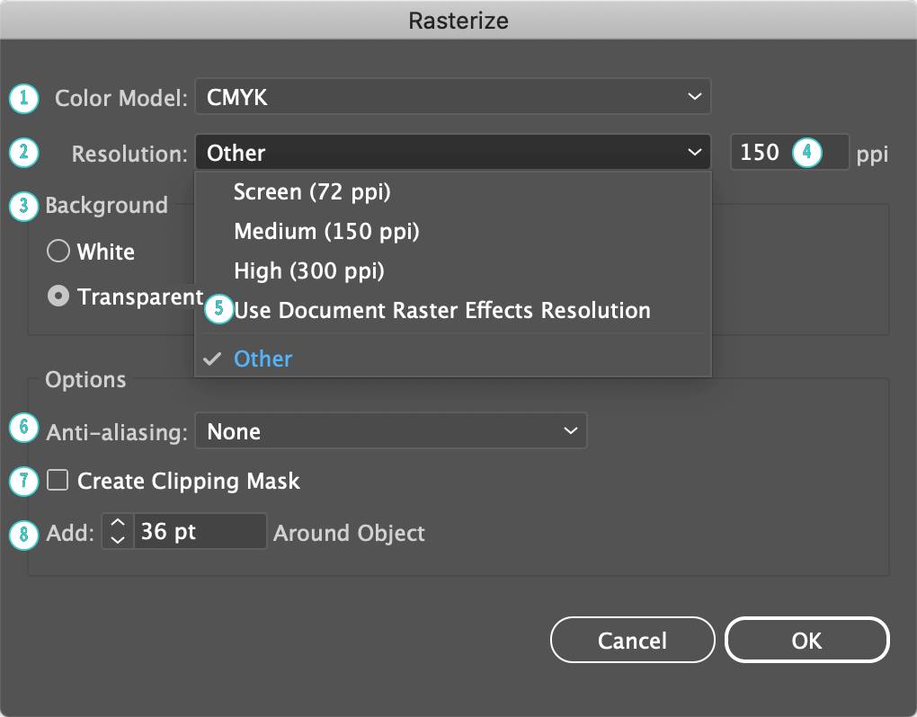The height and width of the screenshot is (717, 917).
Task: Click callout badge 6 beside Anti-aliasing
Action: click(x=24, y=428)
